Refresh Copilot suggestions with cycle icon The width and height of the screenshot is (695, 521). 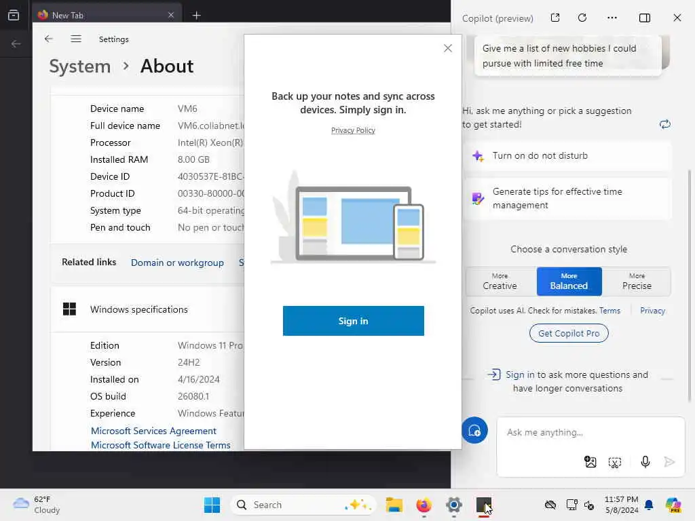click(664, 124)
